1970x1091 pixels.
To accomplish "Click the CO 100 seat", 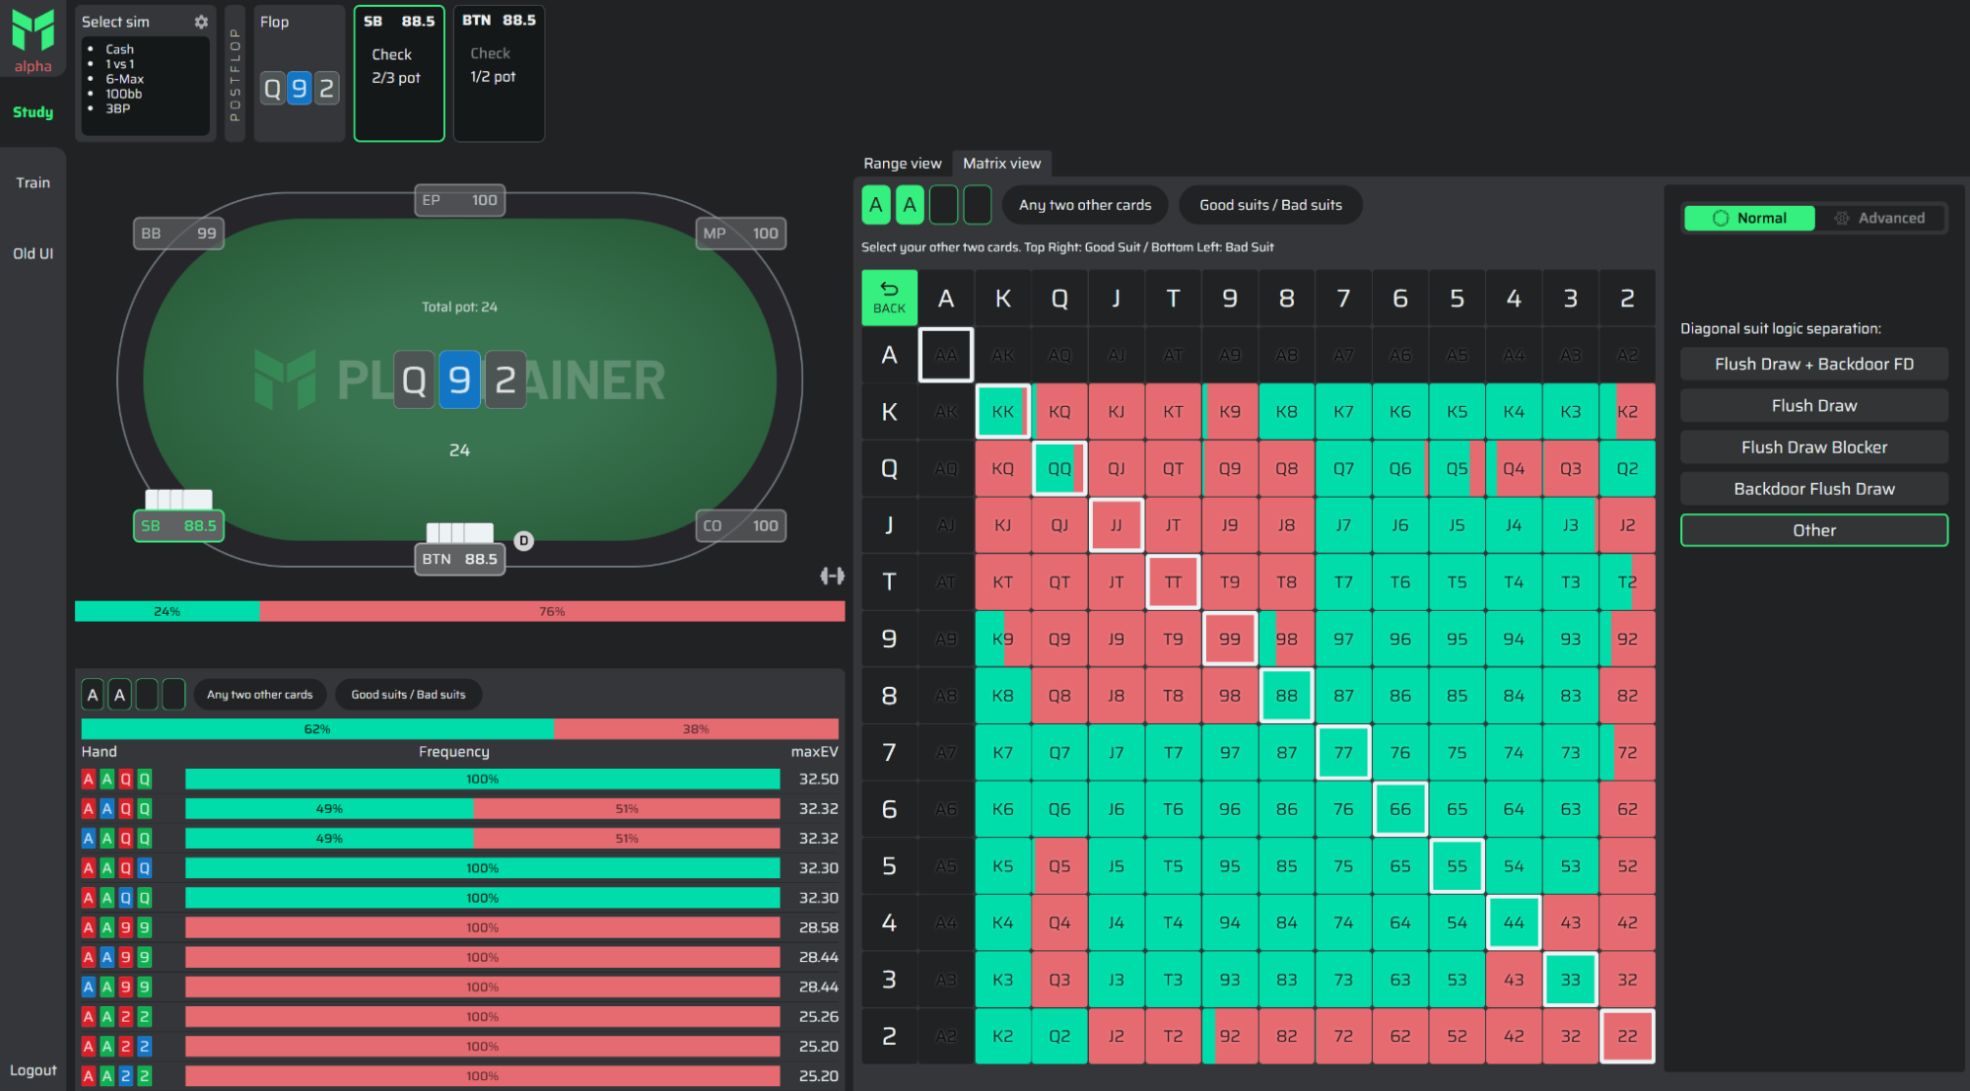I will coord(741,525).
